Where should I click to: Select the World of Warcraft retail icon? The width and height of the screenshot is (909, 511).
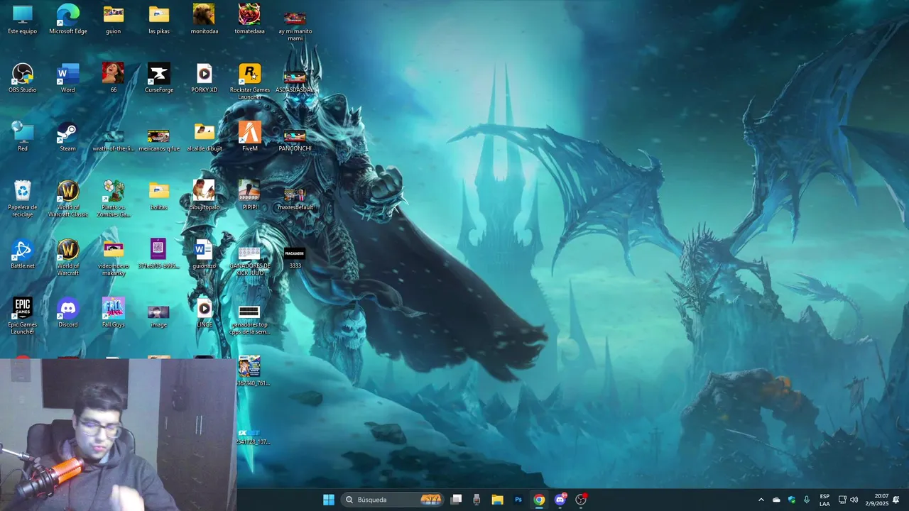pyautogui.click(x=68, y=257)
